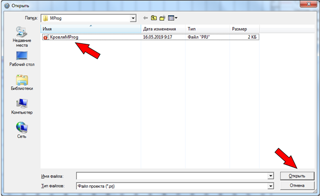Expand the Имя файла dropdown arrow
Viewport: 320px width, 196px height.
pos(271,176)
